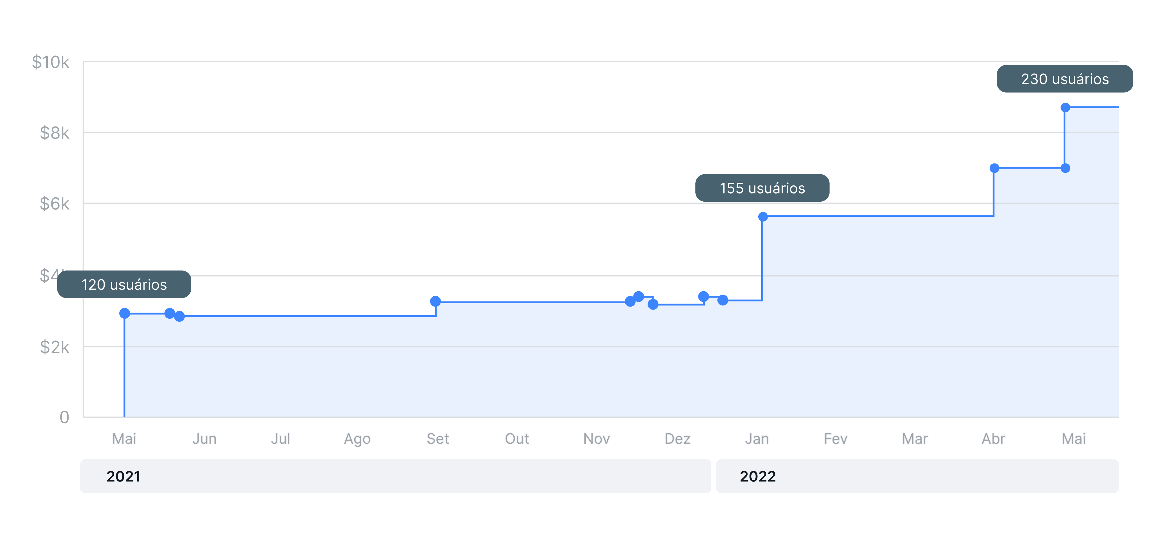Click the $8k axis label

[x=55, y=133]
